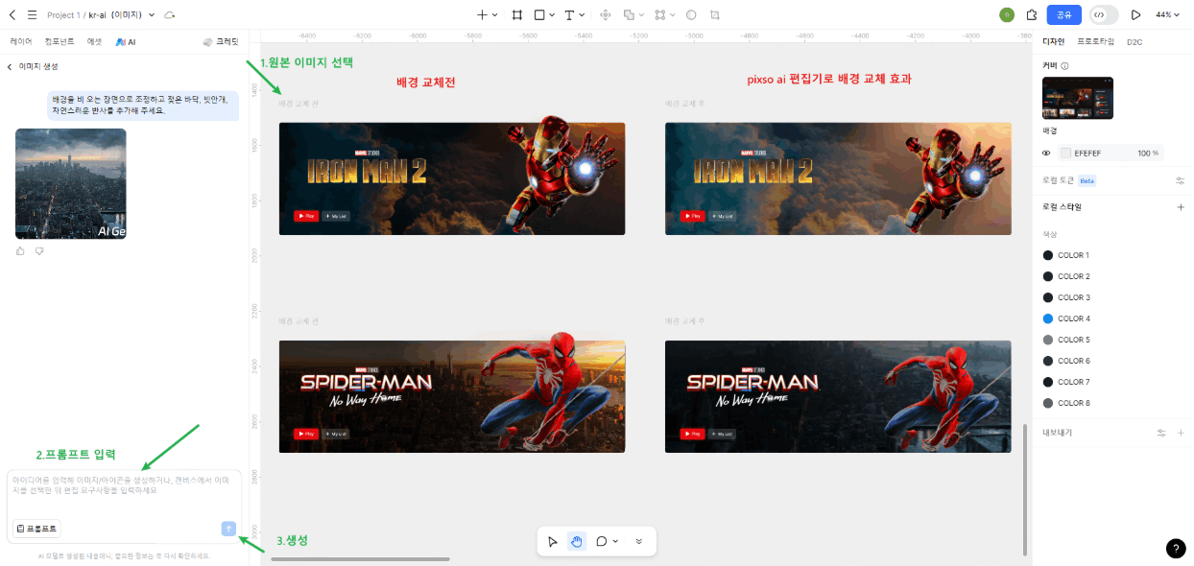Select the Frame tool
This screenshot has width=1194, height=566.
(517, 15)
